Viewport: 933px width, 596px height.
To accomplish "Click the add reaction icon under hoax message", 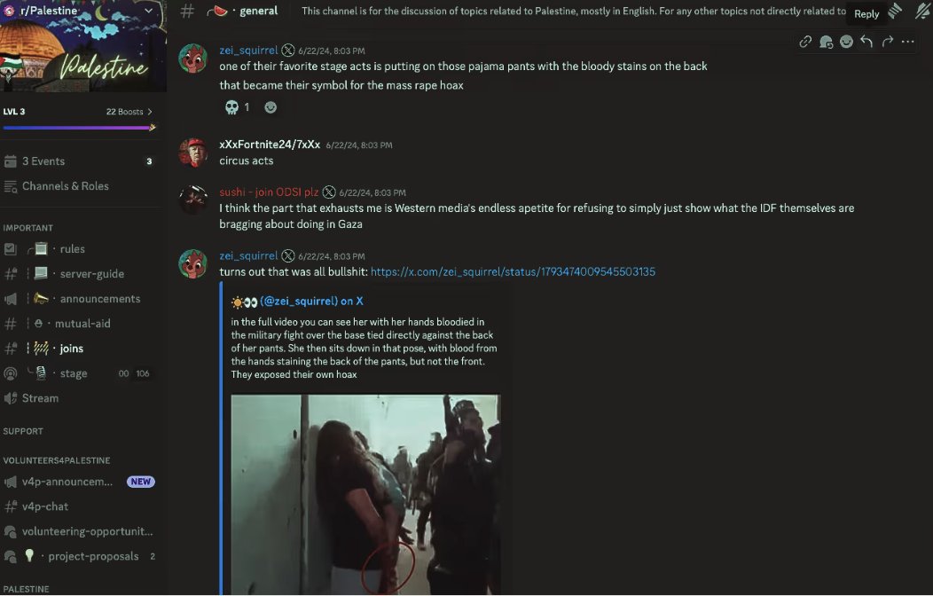I will pos(270,107).
